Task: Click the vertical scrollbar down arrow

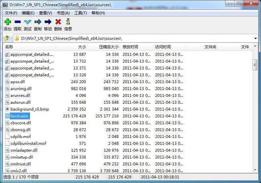Action: tap(255, 170)
